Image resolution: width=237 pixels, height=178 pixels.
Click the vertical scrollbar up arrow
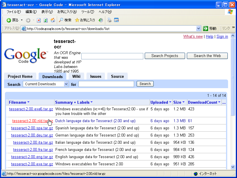(x=233, y=36)
